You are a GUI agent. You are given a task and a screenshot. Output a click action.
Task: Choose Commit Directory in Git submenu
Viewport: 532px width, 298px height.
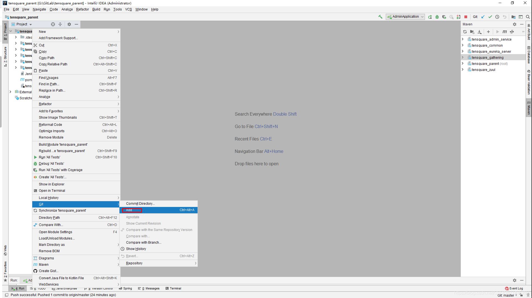(x=140, y=204)
